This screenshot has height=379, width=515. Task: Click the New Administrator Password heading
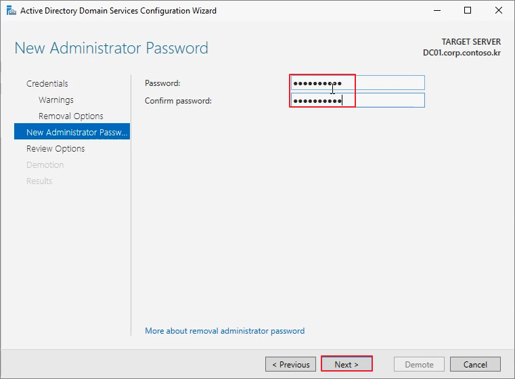coord(112,48)
